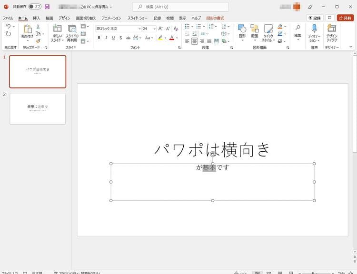Viewport: 357px width, 274px height.
Task: Click the Redo arrow icon
Action: 9,34
